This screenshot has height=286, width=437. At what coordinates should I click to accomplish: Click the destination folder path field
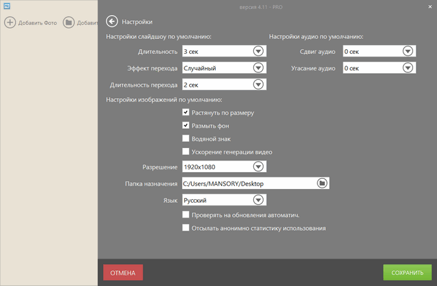pyautogui.click(x=247, y=184)
